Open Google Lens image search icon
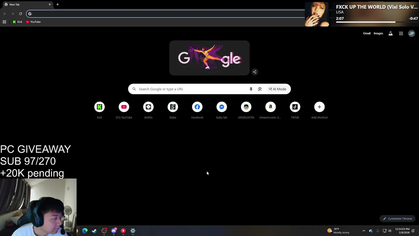 coord(260,89)
